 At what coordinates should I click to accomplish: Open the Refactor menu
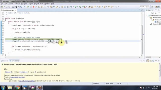tap(17, 4)
